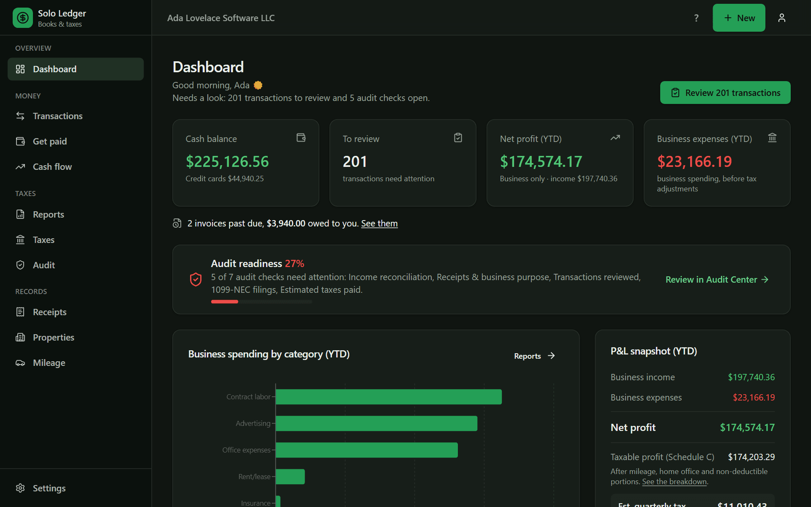
Task: Follow the See them invoices link
Action: 379,224
